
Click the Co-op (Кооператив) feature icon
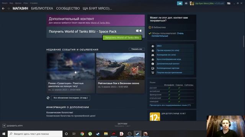153,55
